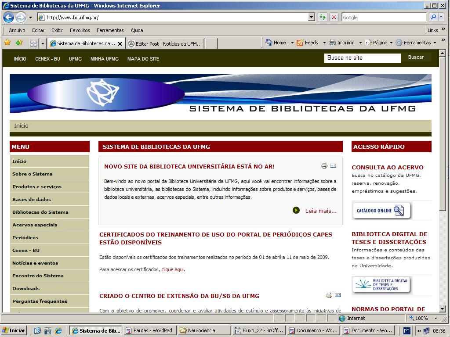Viewport: 450px width, 337px height.
Task: Open the Editar menu
Action: (38, 30)
